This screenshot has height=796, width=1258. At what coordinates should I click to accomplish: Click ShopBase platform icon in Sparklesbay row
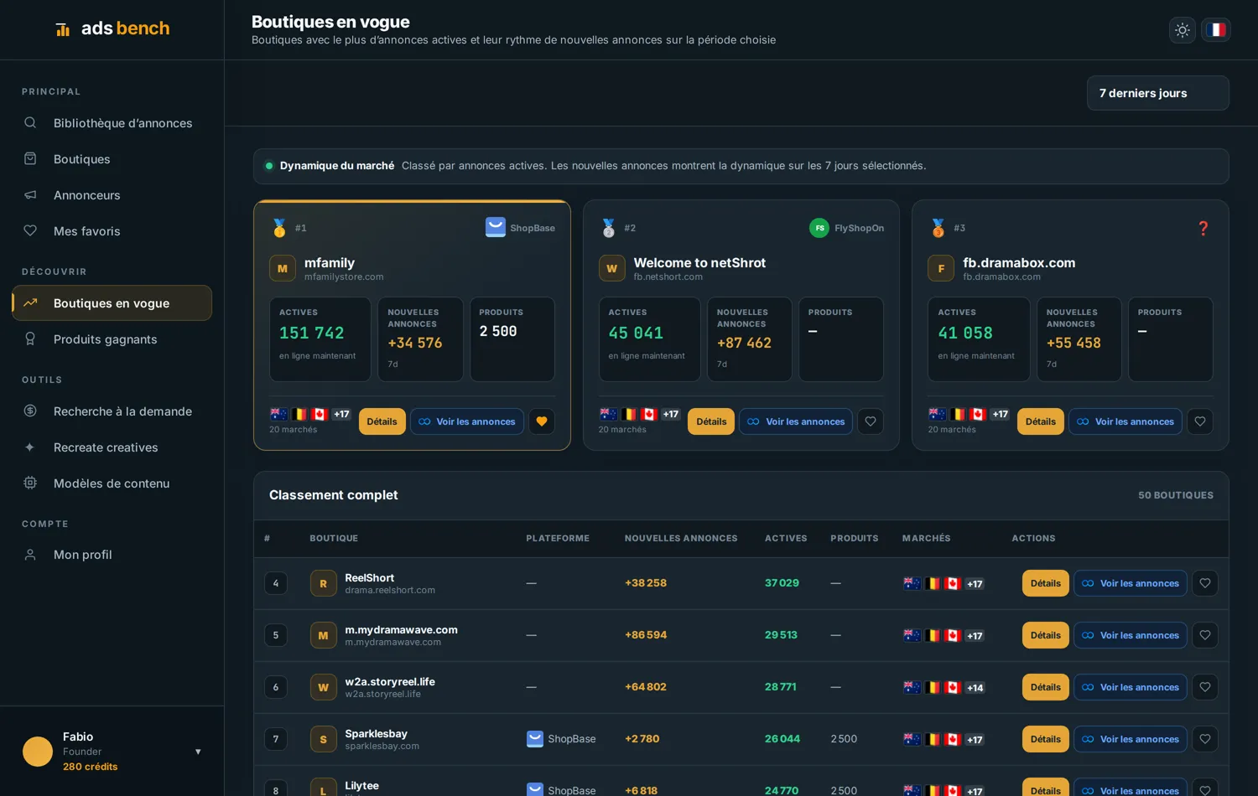[535, 739]
